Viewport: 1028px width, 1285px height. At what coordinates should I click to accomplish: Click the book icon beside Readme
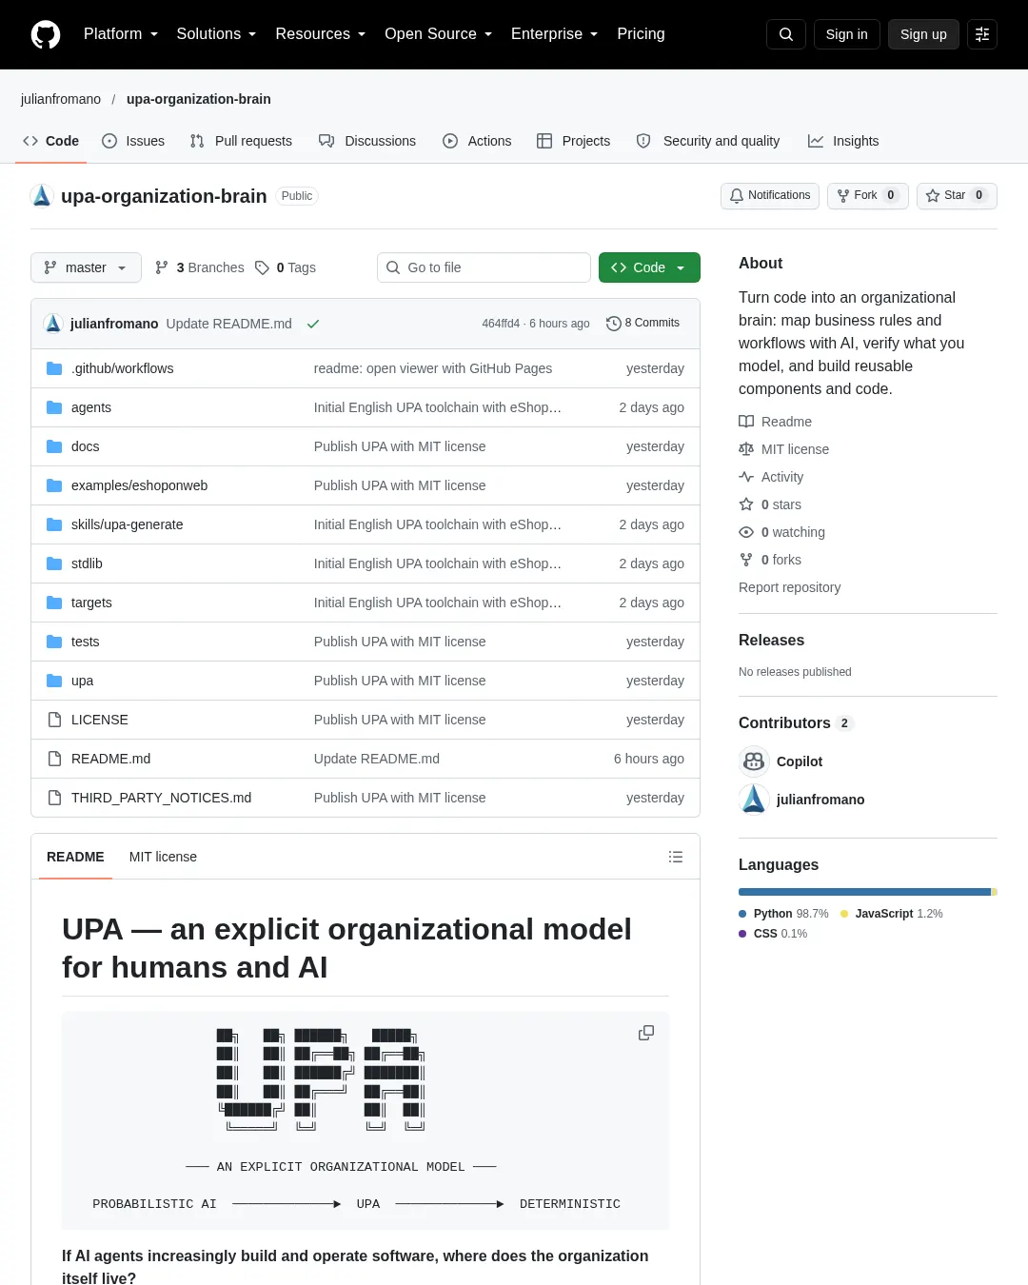(x=746, y=422)
